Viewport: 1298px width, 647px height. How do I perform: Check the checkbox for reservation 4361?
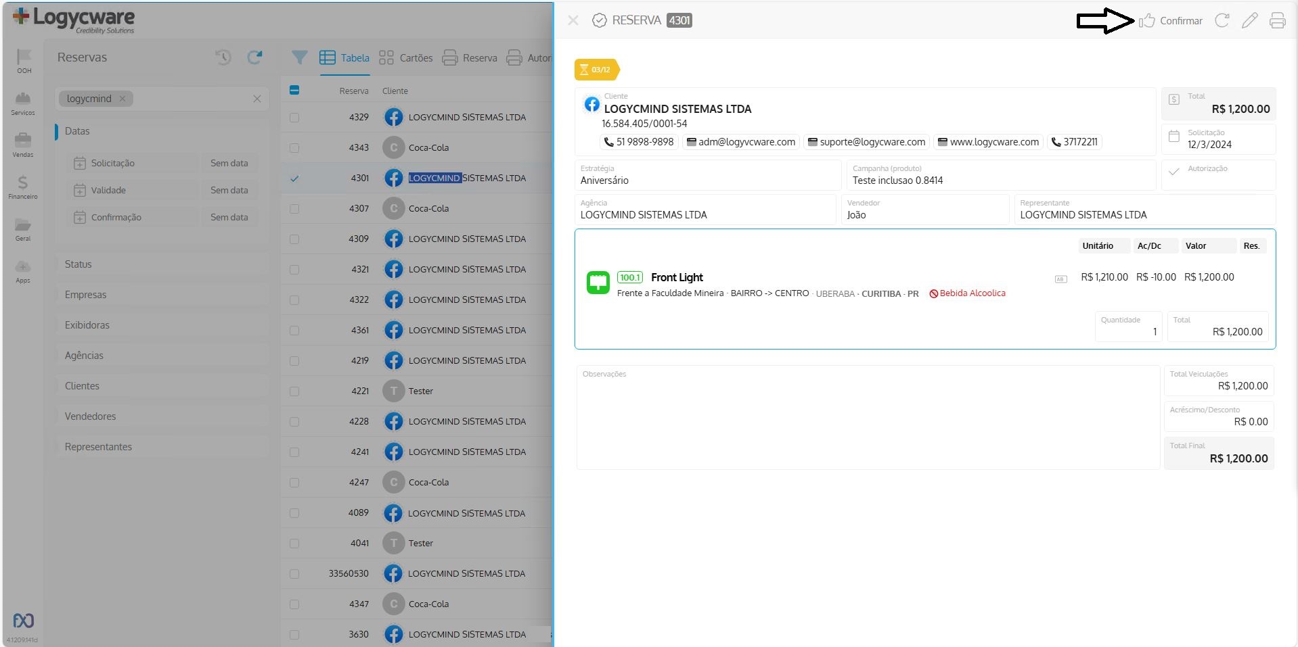pos(294,331)
